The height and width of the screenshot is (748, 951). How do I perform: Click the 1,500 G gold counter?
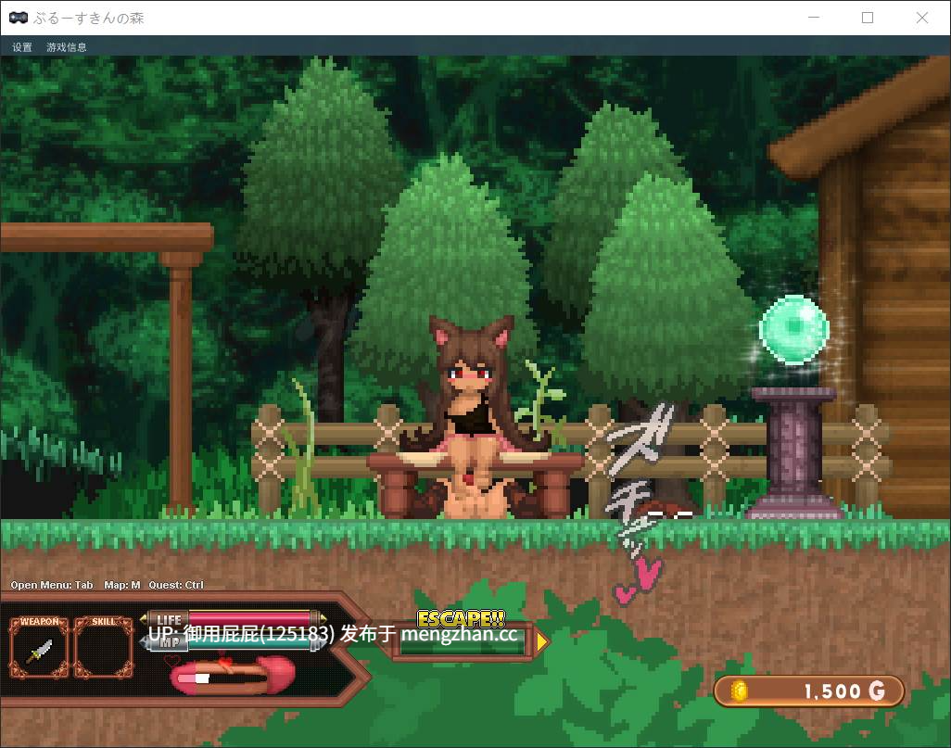pos(809,691)
